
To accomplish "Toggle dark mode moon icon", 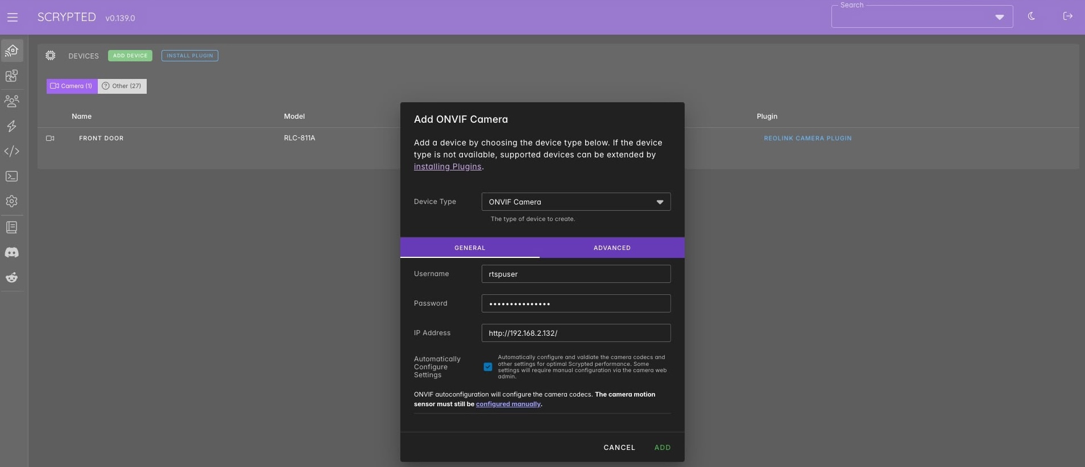I will click(1032, 16).
